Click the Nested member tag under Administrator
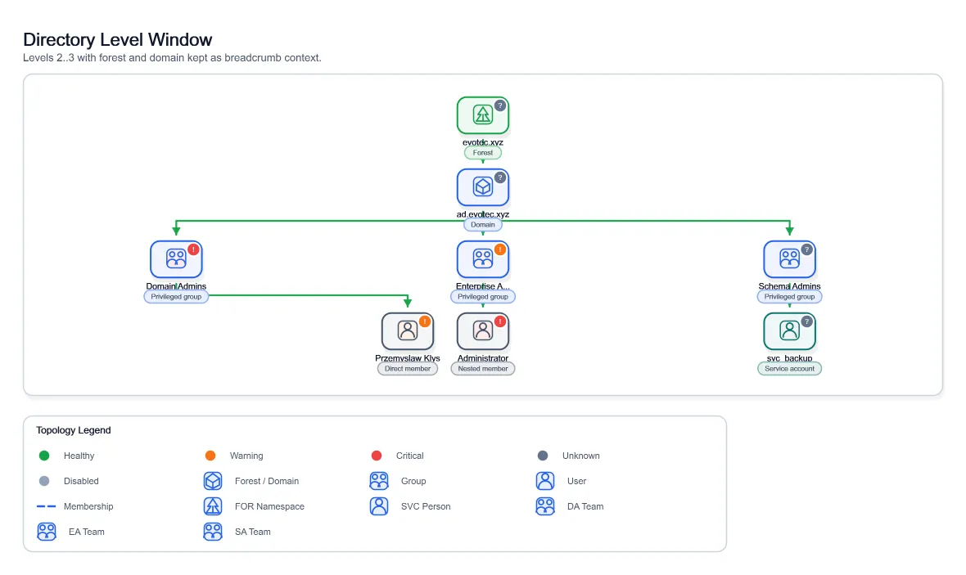Screen dimensions: 966x575 (x=483, y=369)
